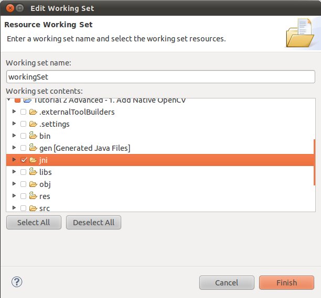
Task: Focus the Working set name field
Action: [x=160, y=76]
